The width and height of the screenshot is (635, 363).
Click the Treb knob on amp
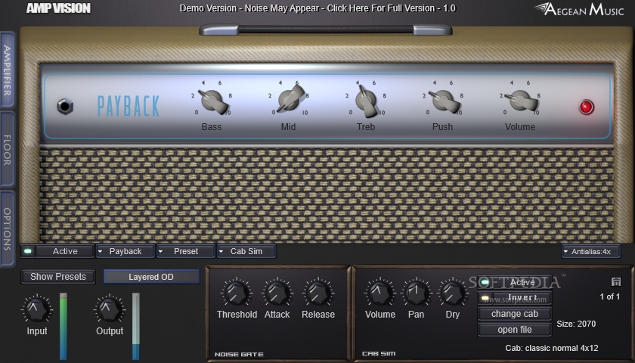tap(366, 101)
